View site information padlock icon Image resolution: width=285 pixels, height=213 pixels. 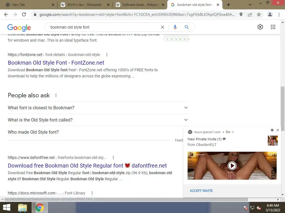(x=35, y=14)
